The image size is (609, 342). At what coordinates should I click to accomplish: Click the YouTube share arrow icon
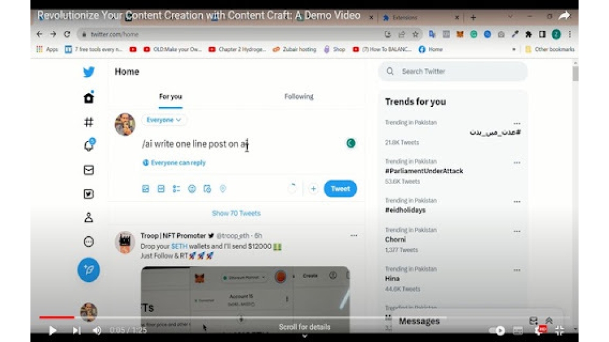565,16
